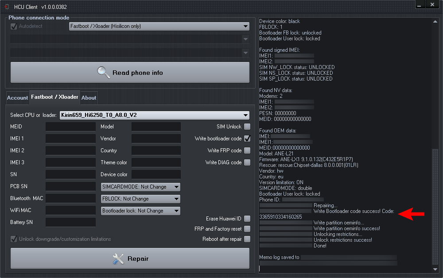This screenshot has height=278, width=443.
Task: Minimize the HCU Client window
Action: coord(419,4)
